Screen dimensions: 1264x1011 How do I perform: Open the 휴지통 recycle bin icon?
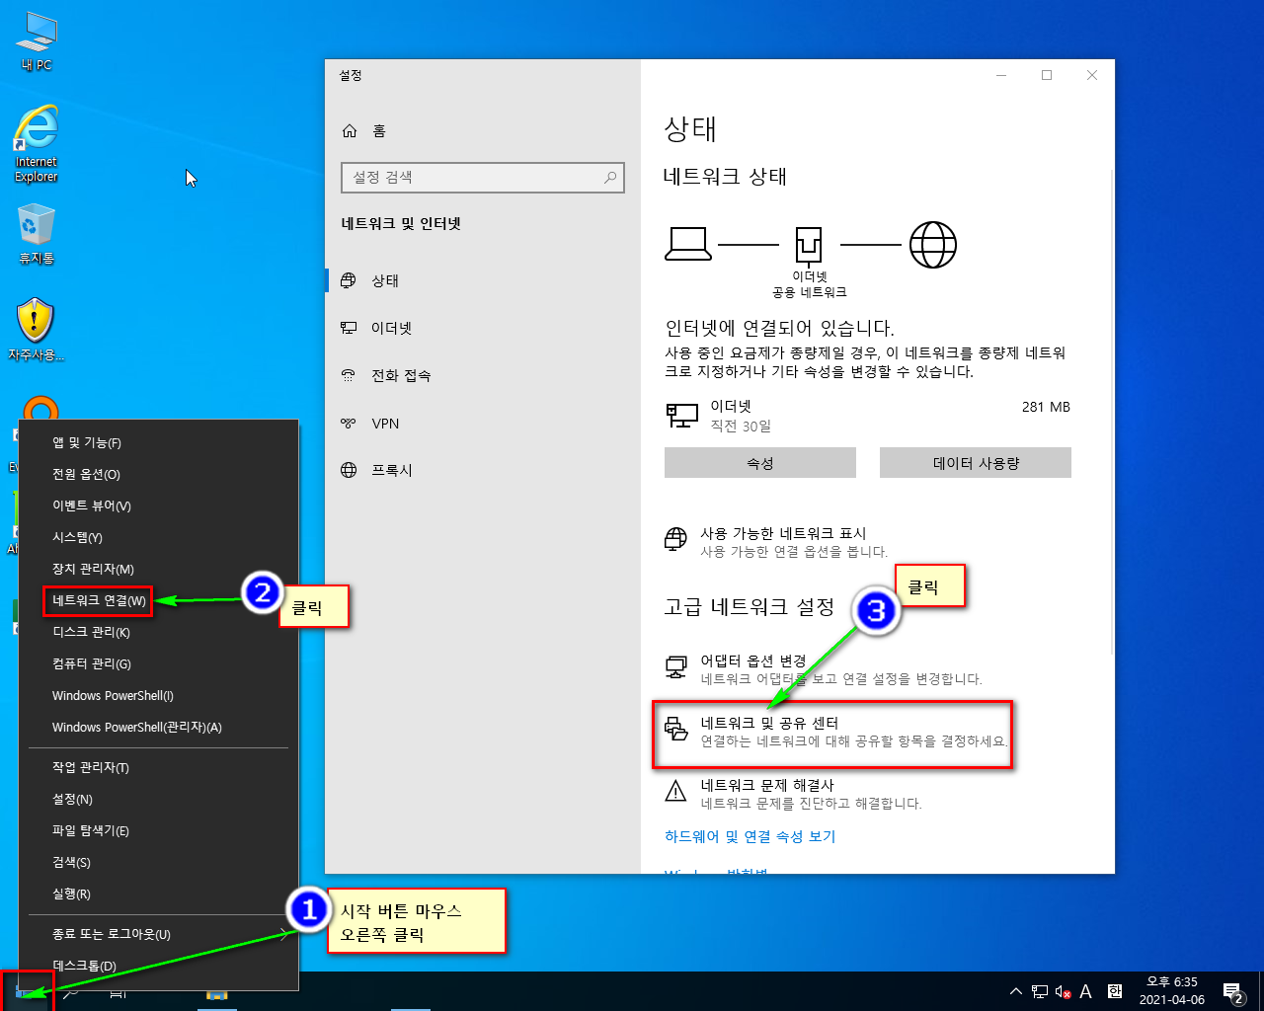tap(37, 232)
